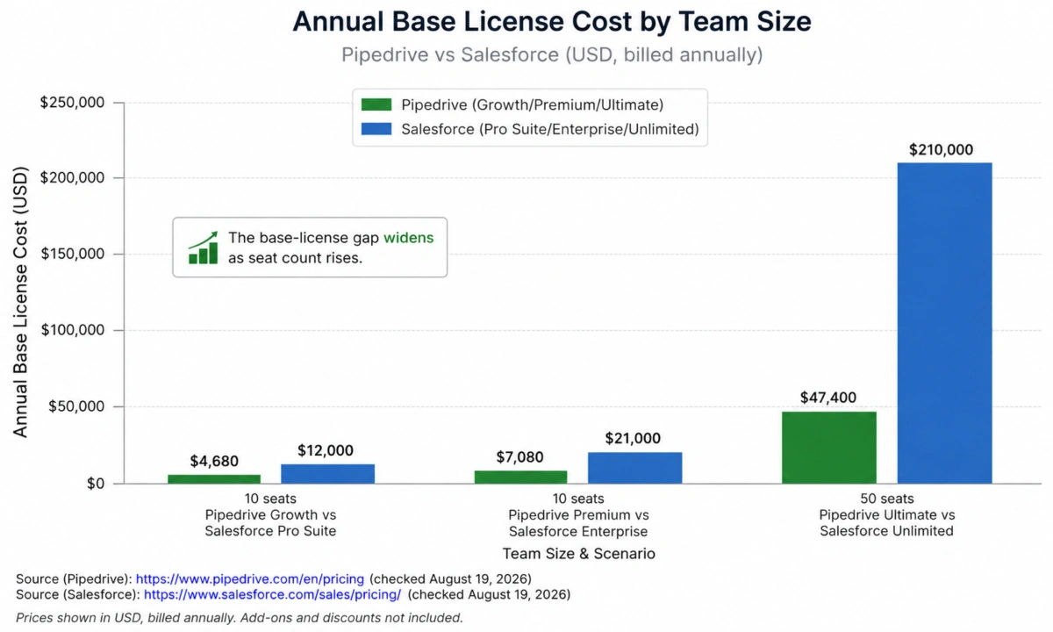Viewport: 1053px width, 632px height.
Task: Click the text Source (Pipedrive):
Action: click(74, 579)
